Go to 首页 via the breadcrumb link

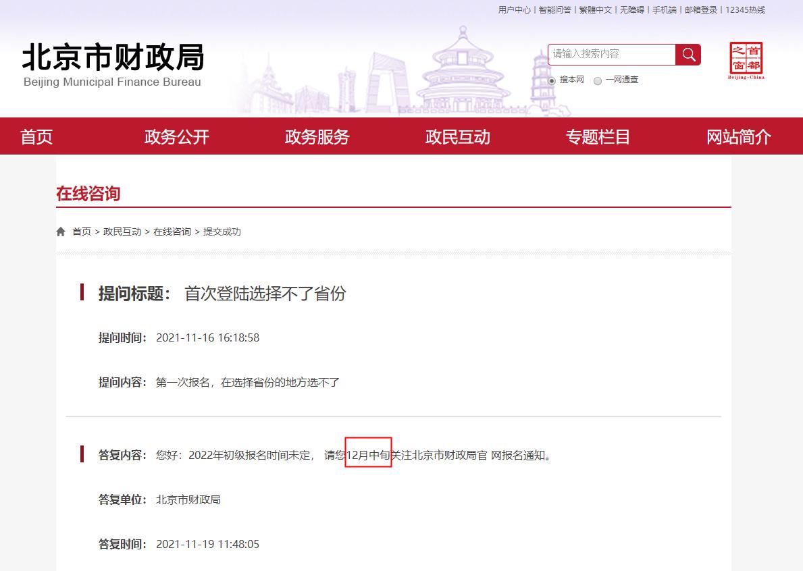click(x=81, y=231)
